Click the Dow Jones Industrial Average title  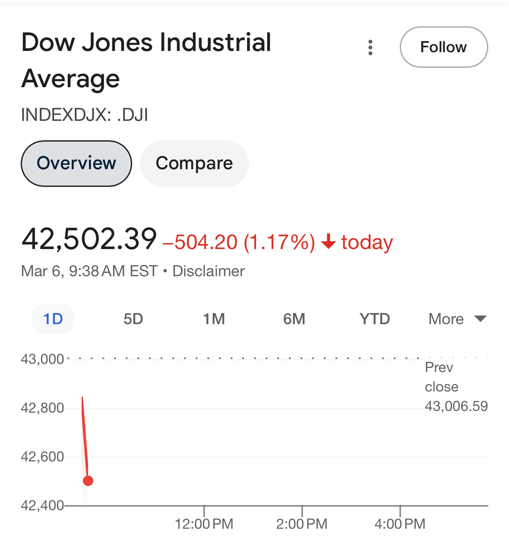pos(146,60)
